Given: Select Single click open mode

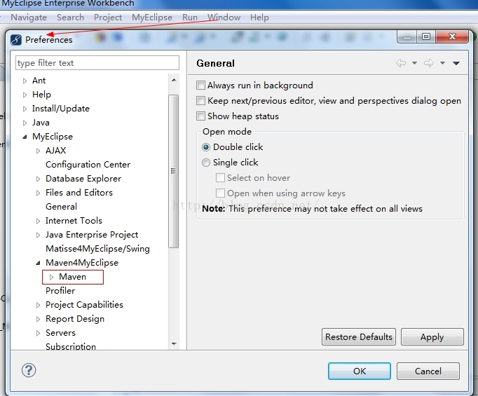Looking at the screenshot, I should click(x=206, y=163).
